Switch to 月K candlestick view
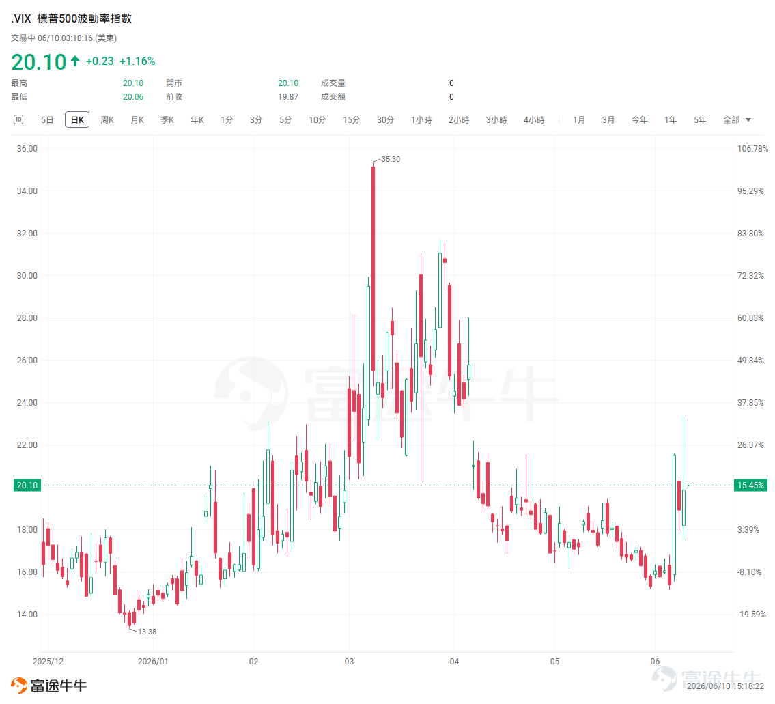This screenshot has width=775, height=704. click(137, 119)
